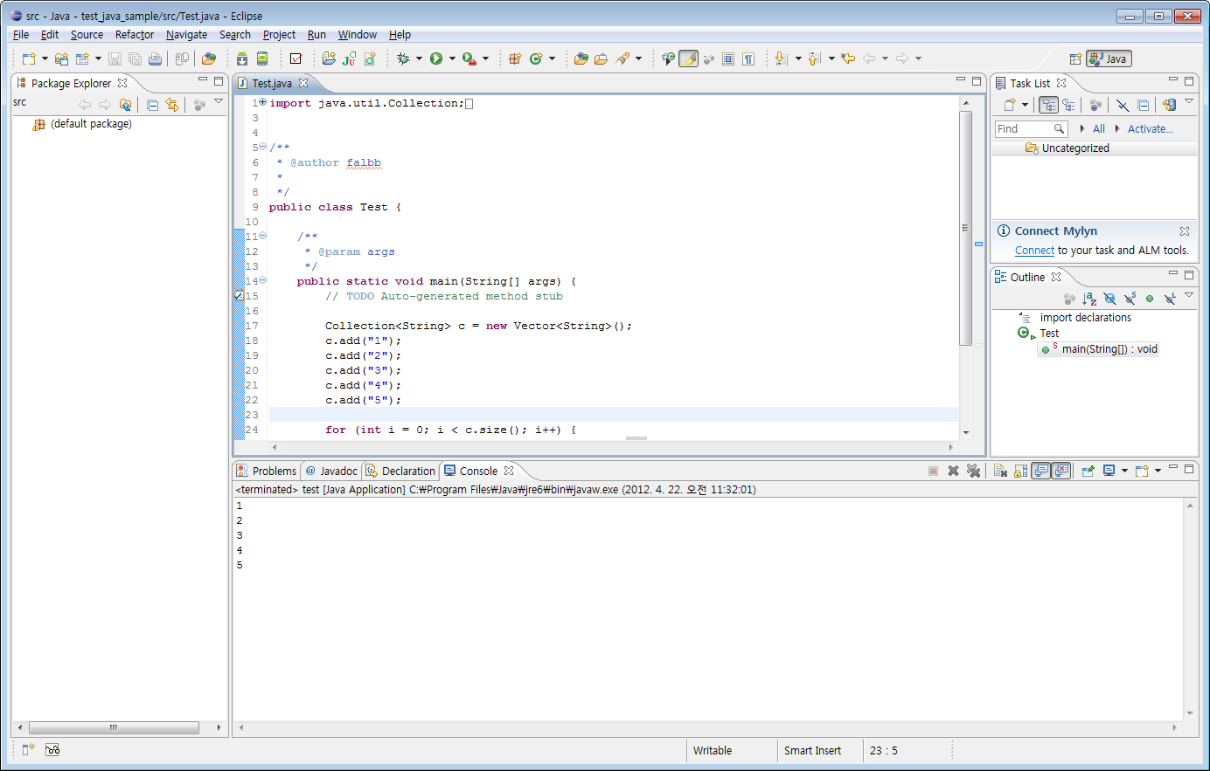Click the Open Perspective icon beside Java

[x=1075, y=59]
